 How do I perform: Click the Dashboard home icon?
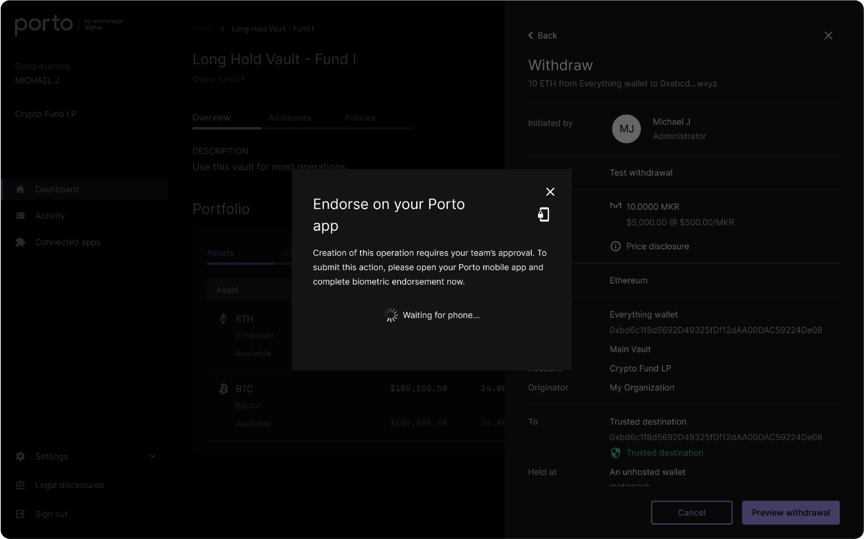click(x=20, y=189)
